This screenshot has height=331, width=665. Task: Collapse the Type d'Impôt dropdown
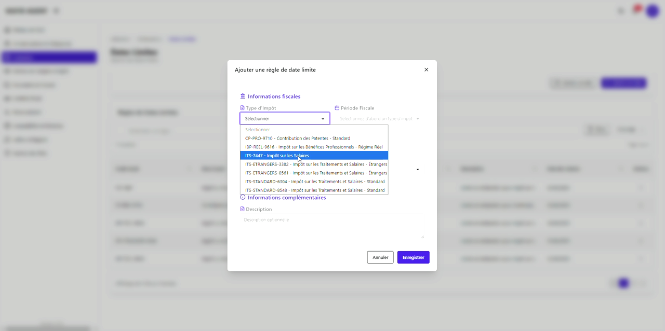coord(285,119)
